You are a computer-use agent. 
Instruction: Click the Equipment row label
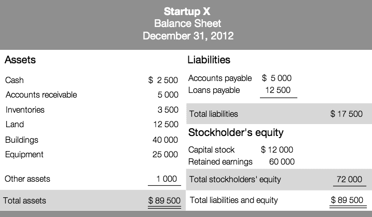(24, 155)
